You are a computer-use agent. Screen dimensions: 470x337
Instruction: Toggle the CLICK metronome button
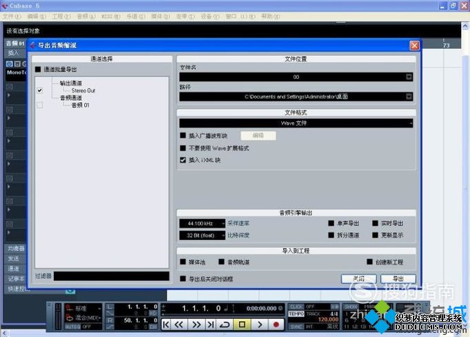(296, 307)
